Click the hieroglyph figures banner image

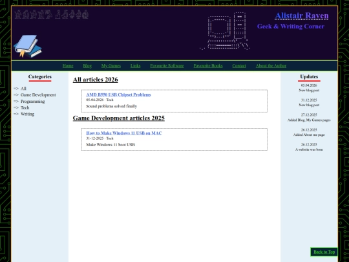(52, 14)
